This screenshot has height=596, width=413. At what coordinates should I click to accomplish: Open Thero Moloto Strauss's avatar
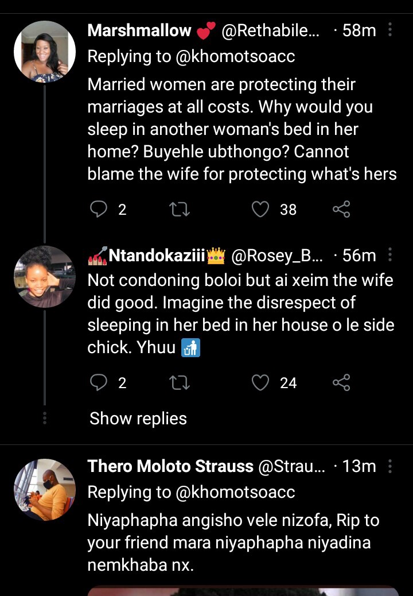point(45,489)
